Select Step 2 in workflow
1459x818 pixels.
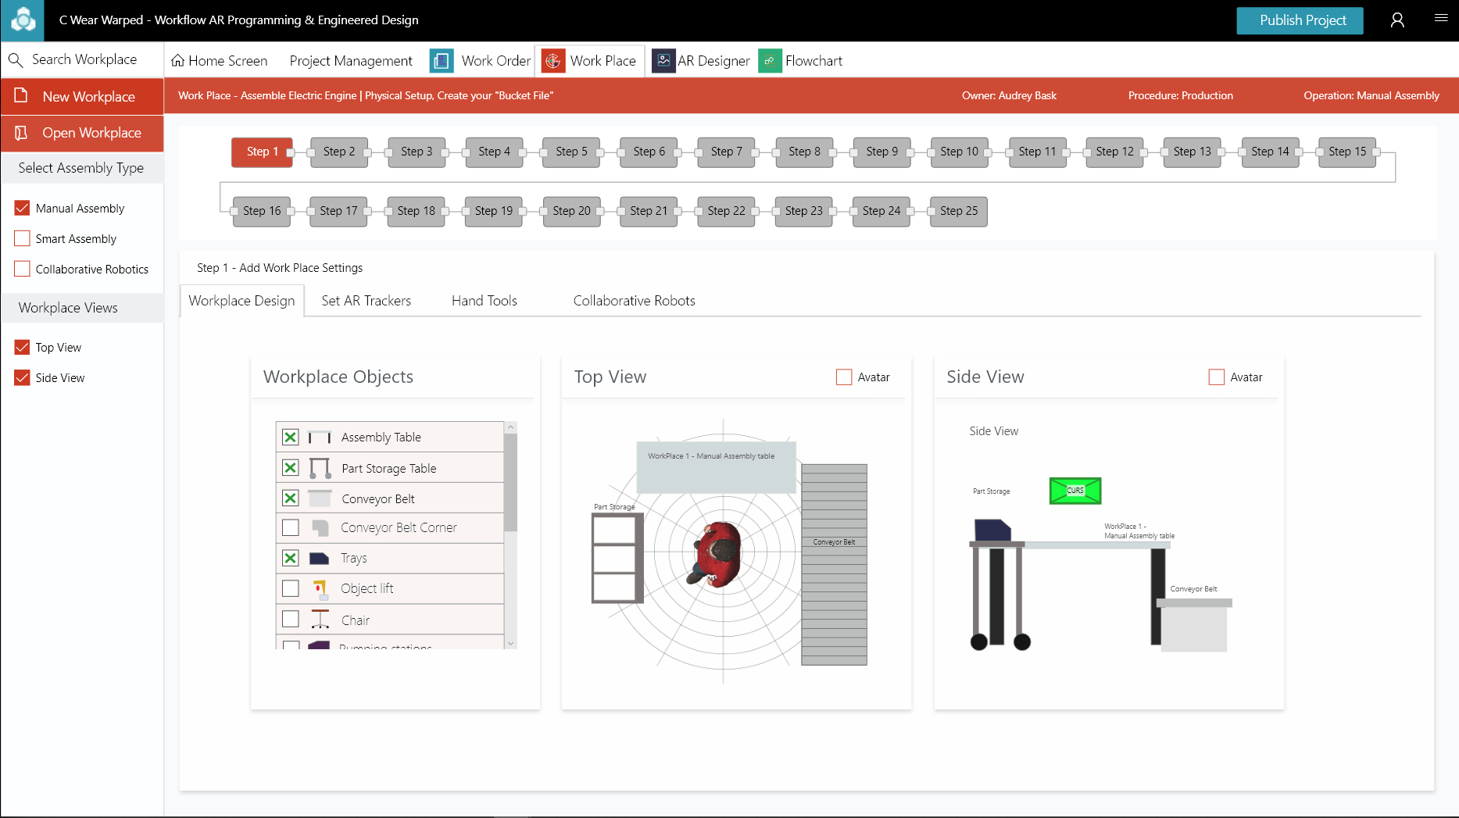click(339, 152)
